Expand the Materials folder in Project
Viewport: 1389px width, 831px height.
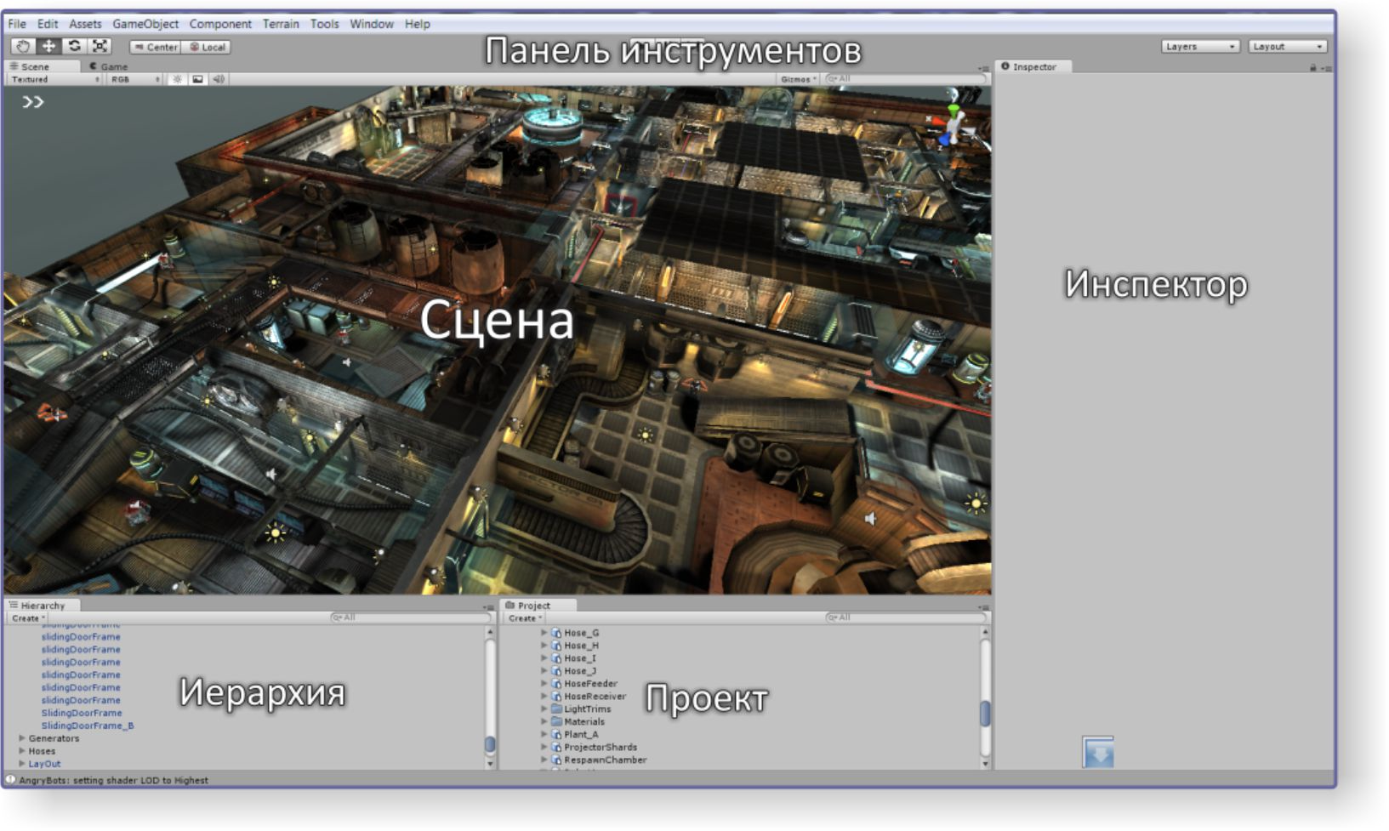(x=544, y=721)
